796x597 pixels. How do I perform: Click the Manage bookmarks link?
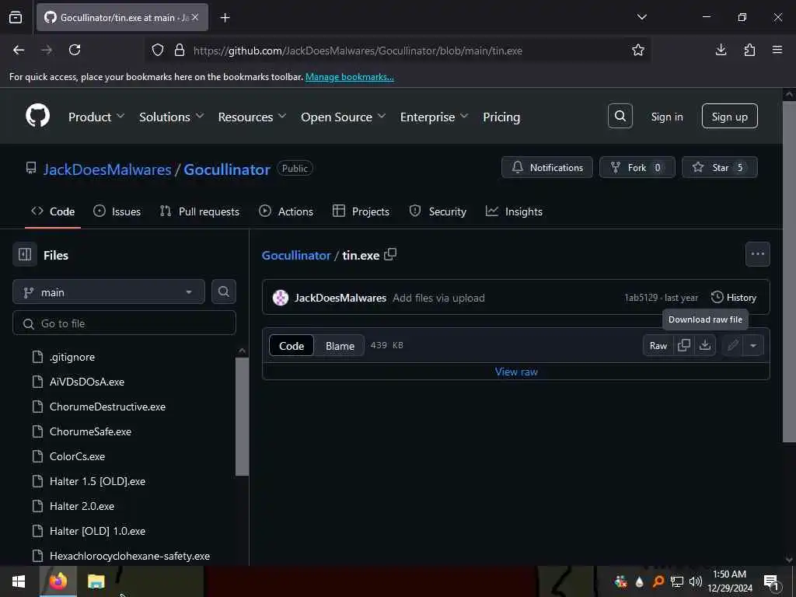point(349,77)
